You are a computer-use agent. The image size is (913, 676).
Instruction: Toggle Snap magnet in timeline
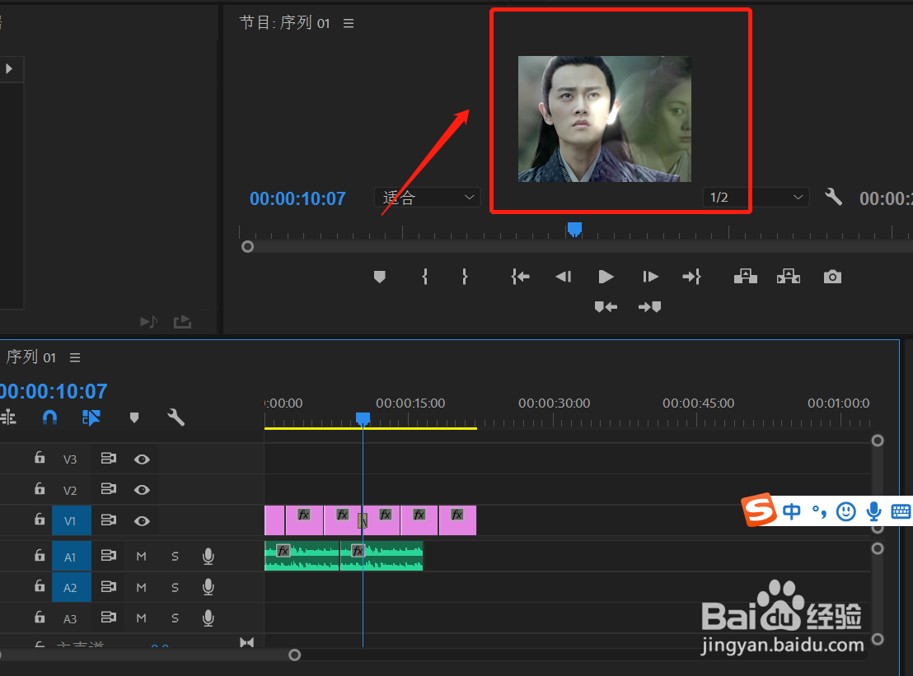coord(49,417)
